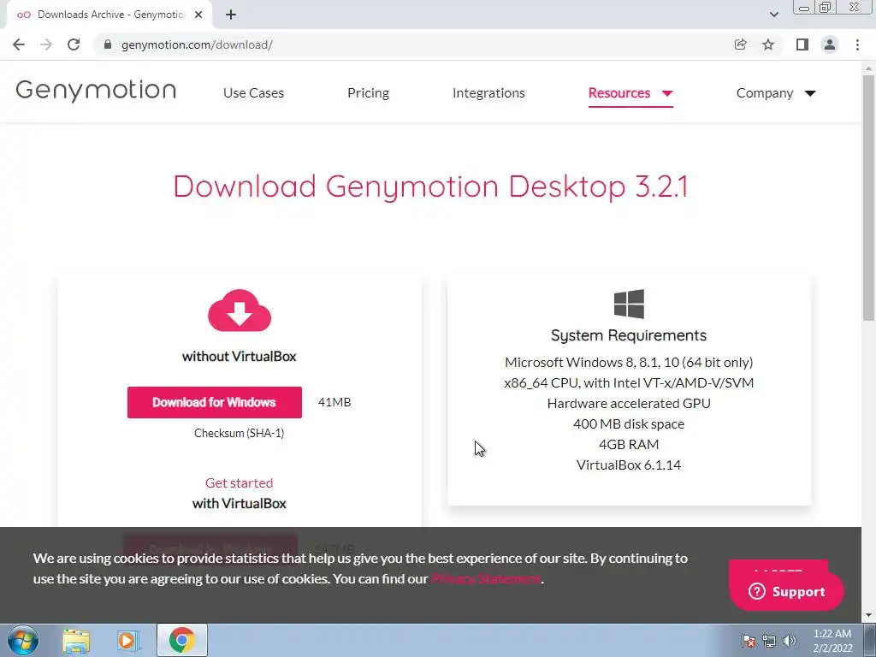Open the Windows Start menu
Viewport: 876px width, 657px height.
[x=23, y=640]
